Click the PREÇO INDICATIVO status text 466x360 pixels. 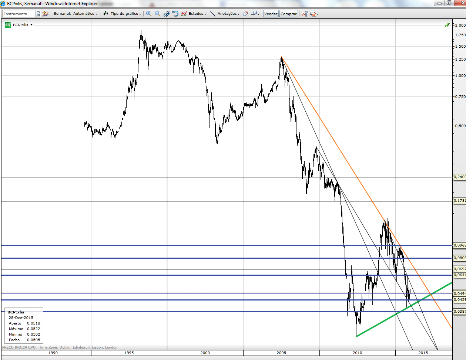[x=19, y=347]
